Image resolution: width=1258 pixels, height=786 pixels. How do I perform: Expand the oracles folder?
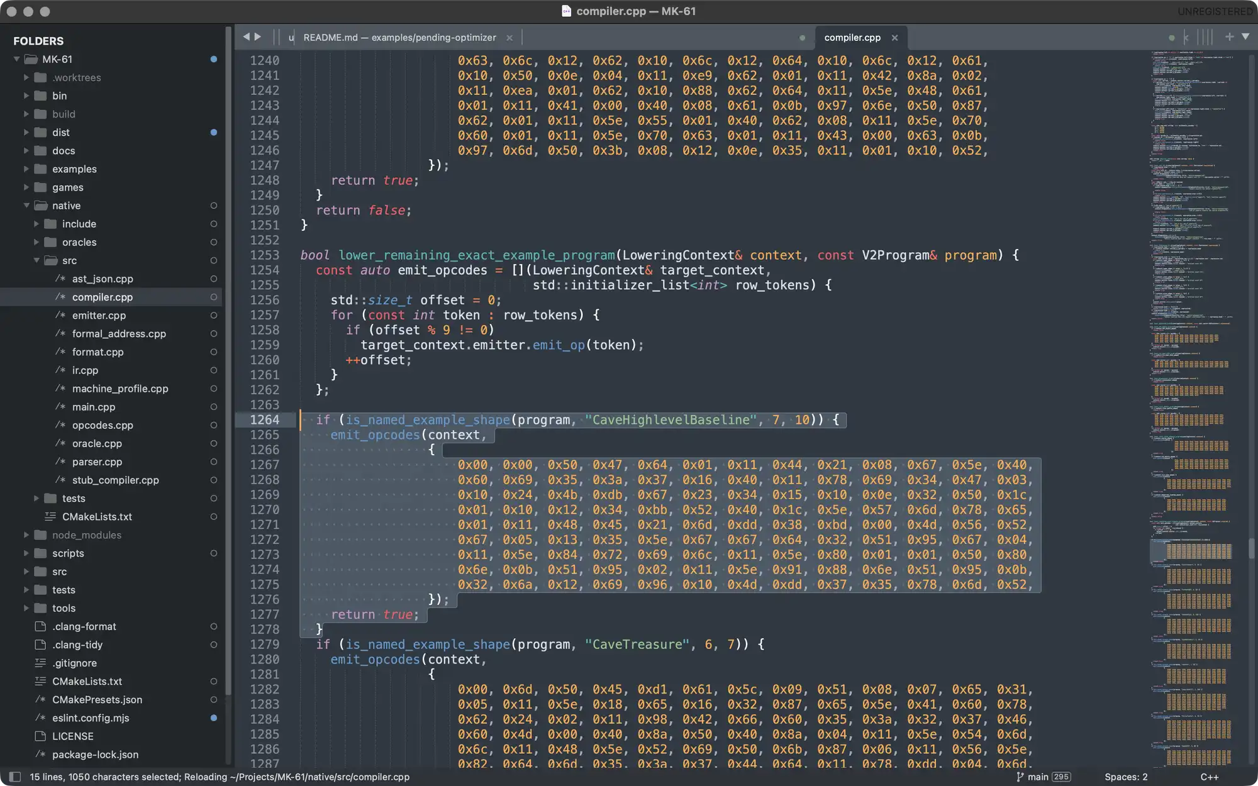pyautogui.click(x=36, y=242)
